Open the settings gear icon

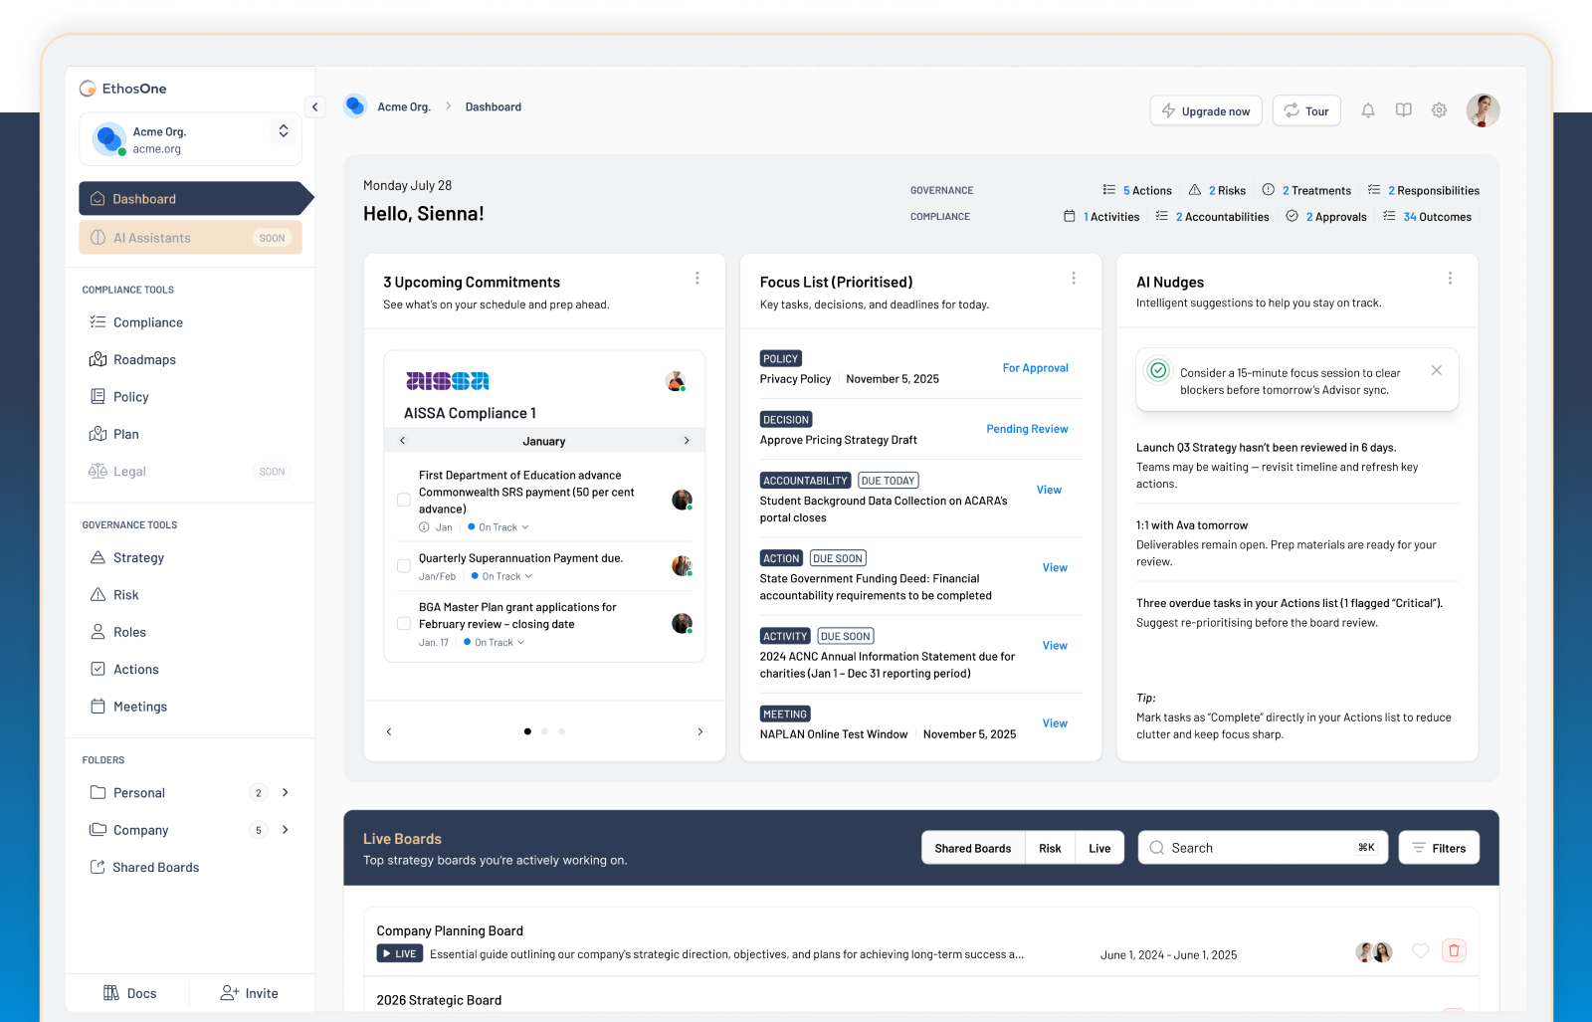[x=1439, y=110]
